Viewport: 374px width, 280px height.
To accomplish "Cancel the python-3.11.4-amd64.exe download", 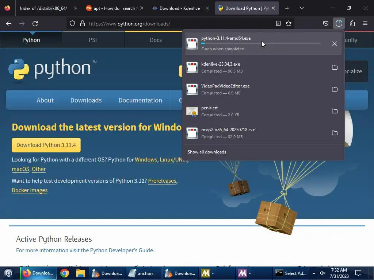I will [x=335, y=44].
